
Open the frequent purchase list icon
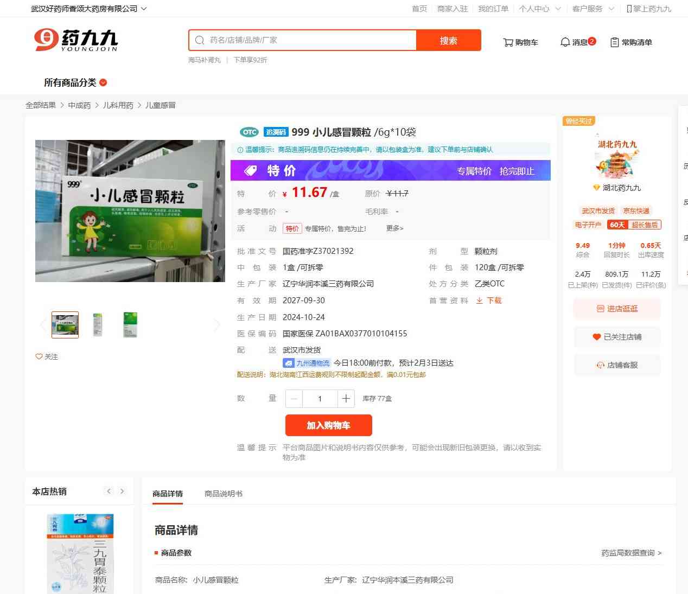coord(614,42)
